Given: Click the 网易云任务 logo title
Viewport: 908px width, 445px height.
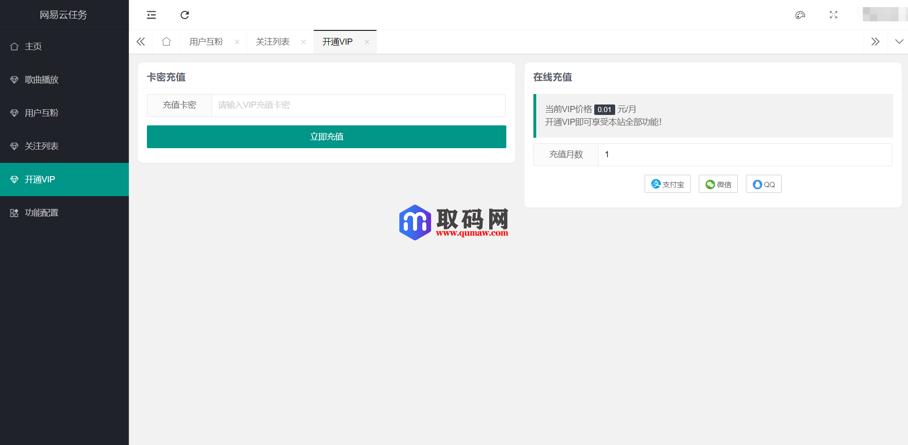Looking at the screenshot, I should tap(63, 15).
